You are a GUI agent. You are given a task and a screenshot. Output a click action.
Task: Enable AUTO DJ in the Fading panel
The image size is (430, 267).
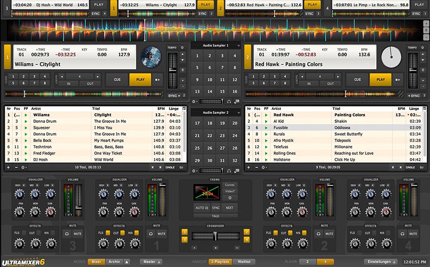pyautogui.click(x=202, y=208)
